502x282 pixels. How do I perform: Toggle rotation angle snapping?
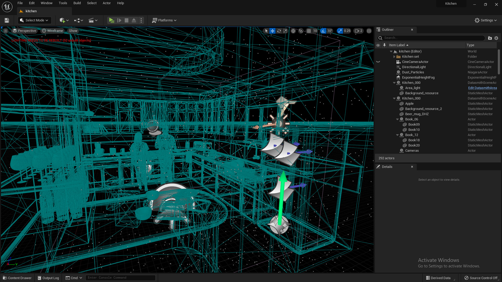pyautogui.click(x=323, y=31)
